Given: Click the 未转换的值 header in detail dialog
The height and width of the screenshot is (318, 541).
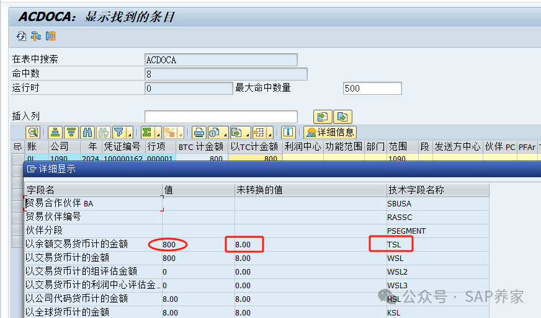Looking at the screenshot, I should pos(311,190).
